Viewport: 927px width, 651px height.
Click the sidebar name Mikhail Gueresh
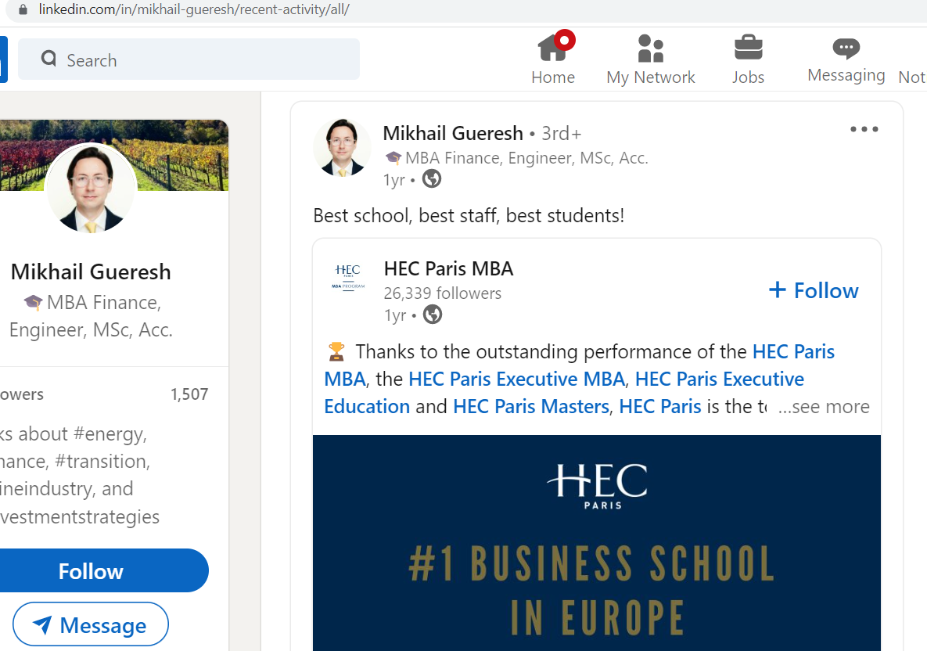pos(91,272)
